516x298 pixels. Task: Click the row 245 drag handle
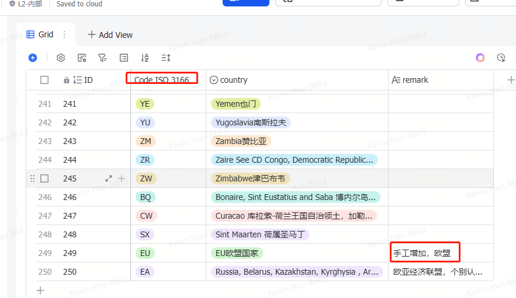(x=32, y=178)
